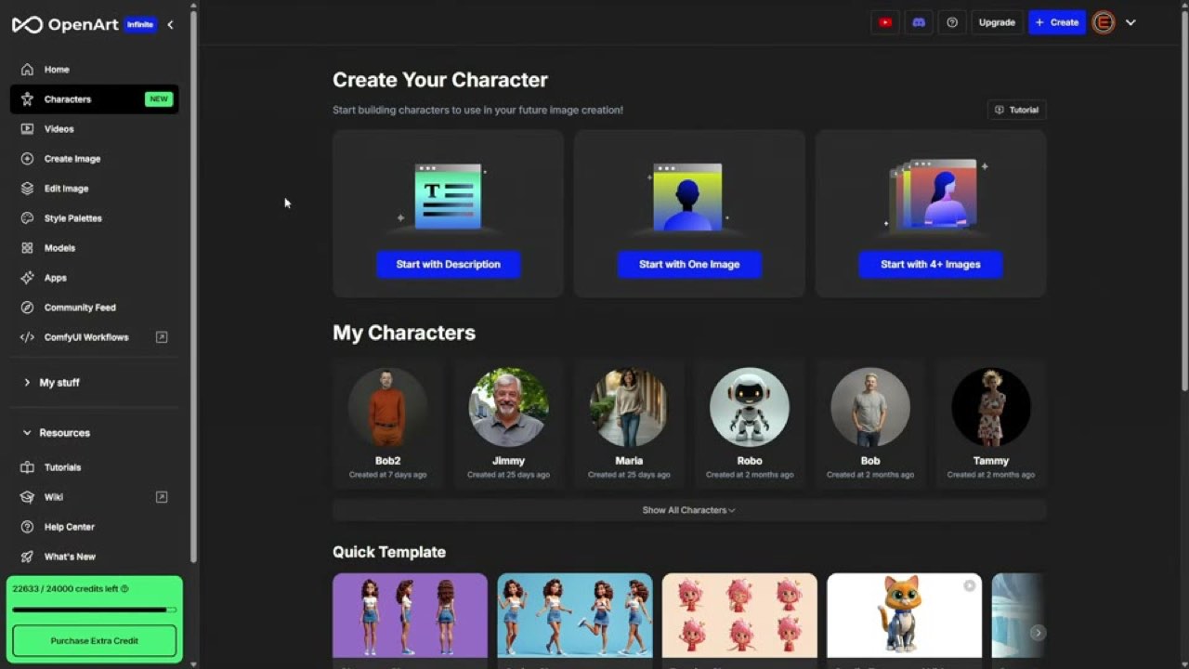
Task: Click the Upgrade button
Action: (997, 22)
